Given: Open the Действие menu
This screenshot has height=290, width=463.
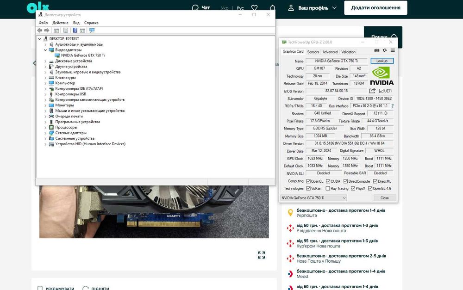Looking at the screenshot, I should tap(60, 23).
